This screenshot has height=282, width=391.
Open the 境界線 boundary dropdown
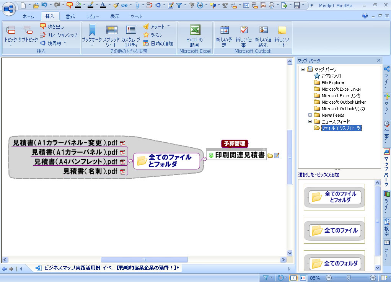65,43
